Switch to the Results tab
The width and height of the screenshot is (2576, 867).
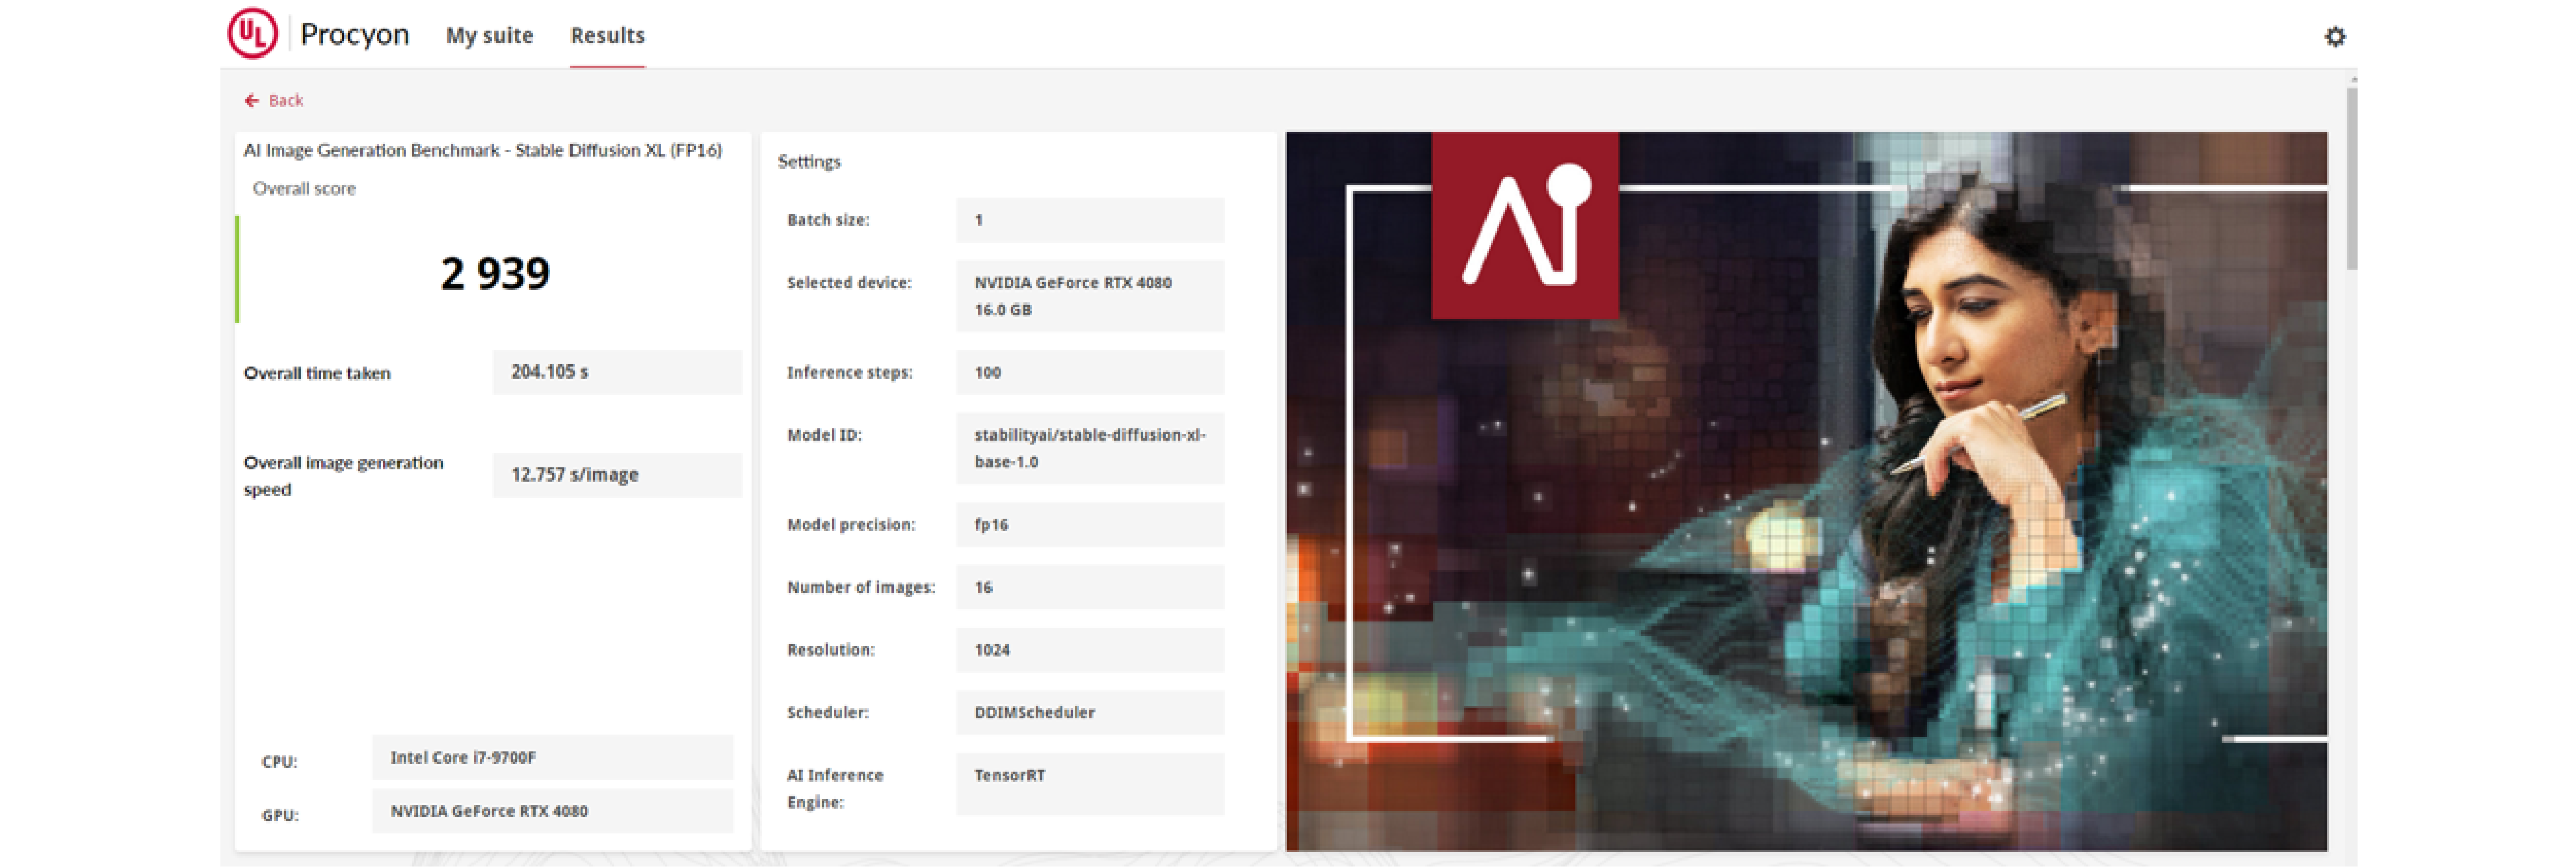607,36
